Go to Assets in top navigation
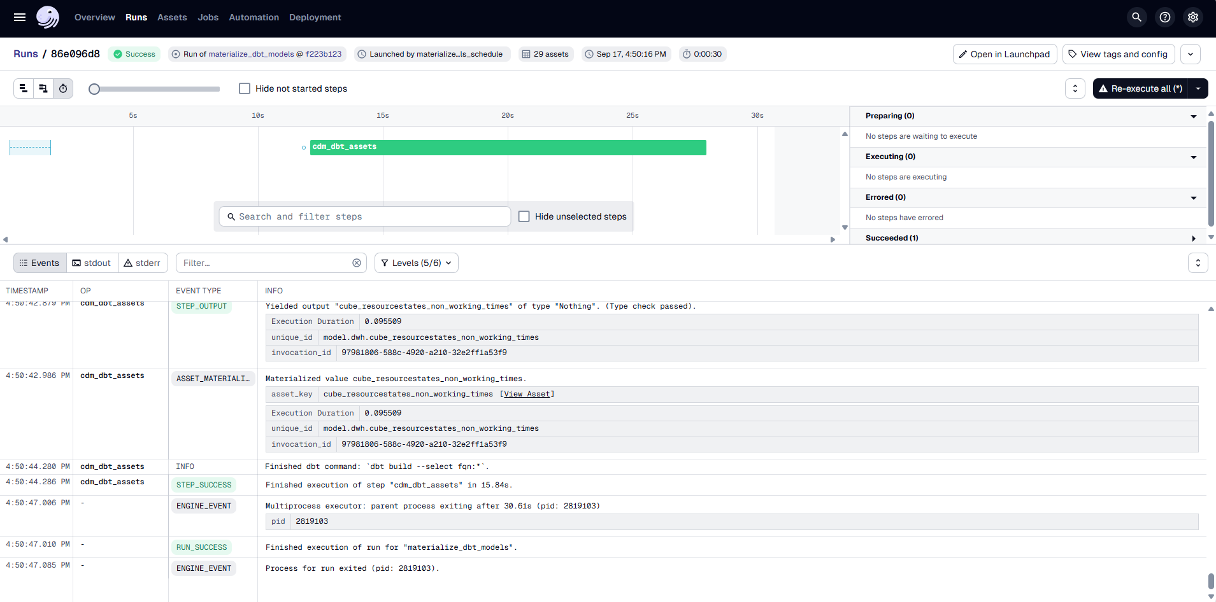The width and height of the screenshot is (1216, 602). pos(172,17)
